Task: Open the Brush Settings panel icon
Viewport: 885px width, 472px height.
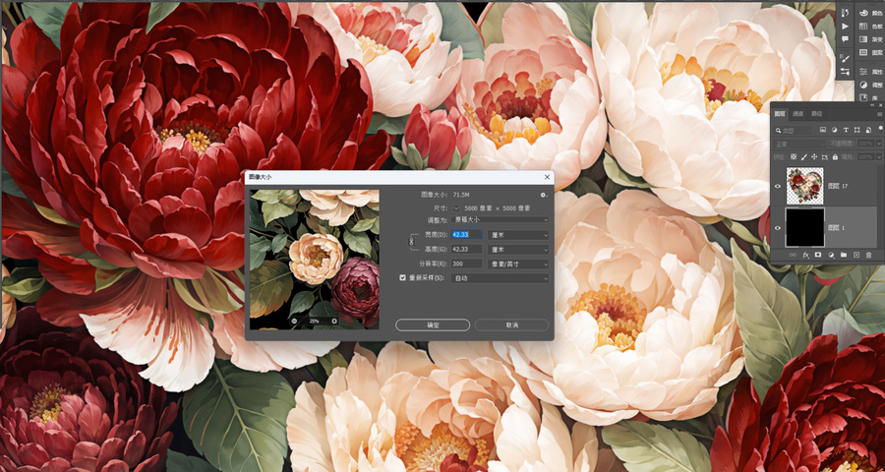Action: (x=845, y=58)
